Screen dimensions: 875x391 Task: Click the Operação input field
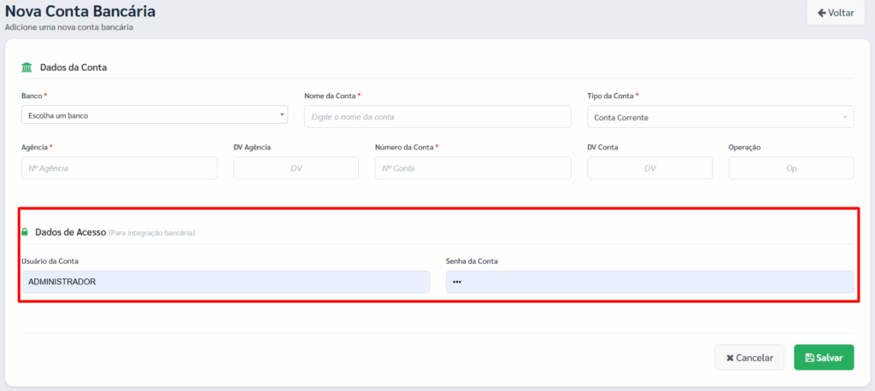(790, 168)
